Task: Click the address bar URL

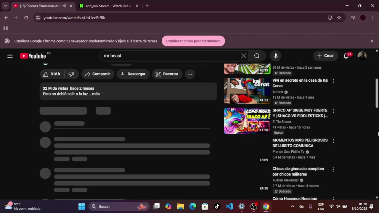Action: click(74, 18)
